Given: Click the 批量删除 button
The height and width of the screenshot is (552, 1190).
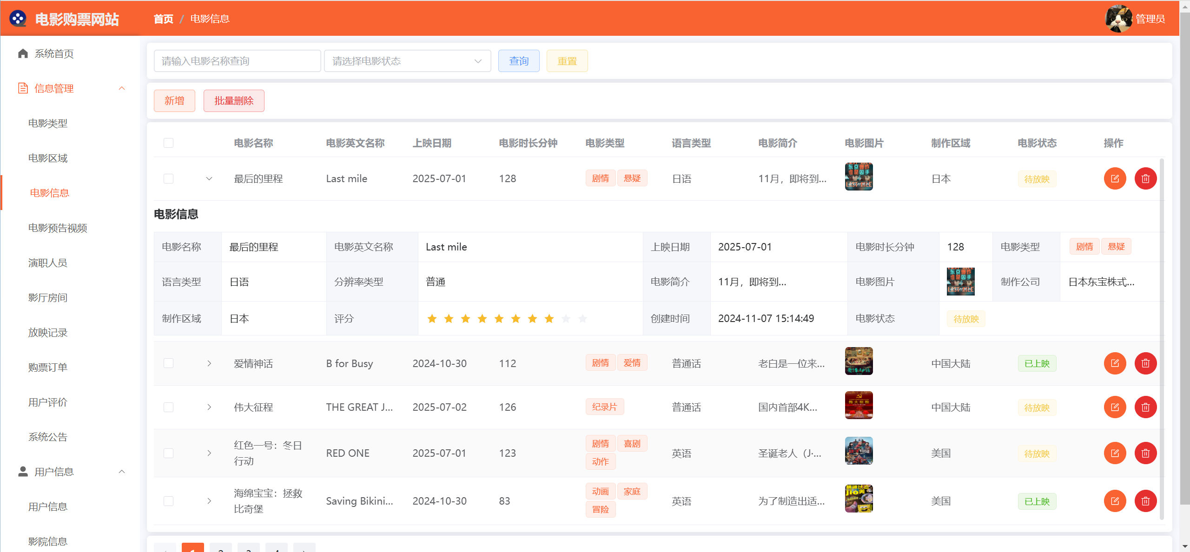Looking at the screenshot, I should coord(233,101).
